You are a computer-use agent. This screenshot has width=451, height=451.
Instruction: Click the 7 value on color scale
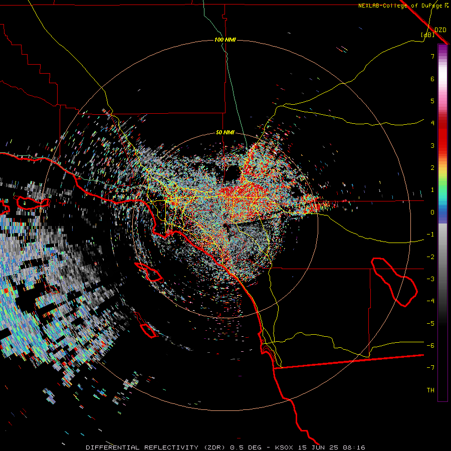(432, 56)
